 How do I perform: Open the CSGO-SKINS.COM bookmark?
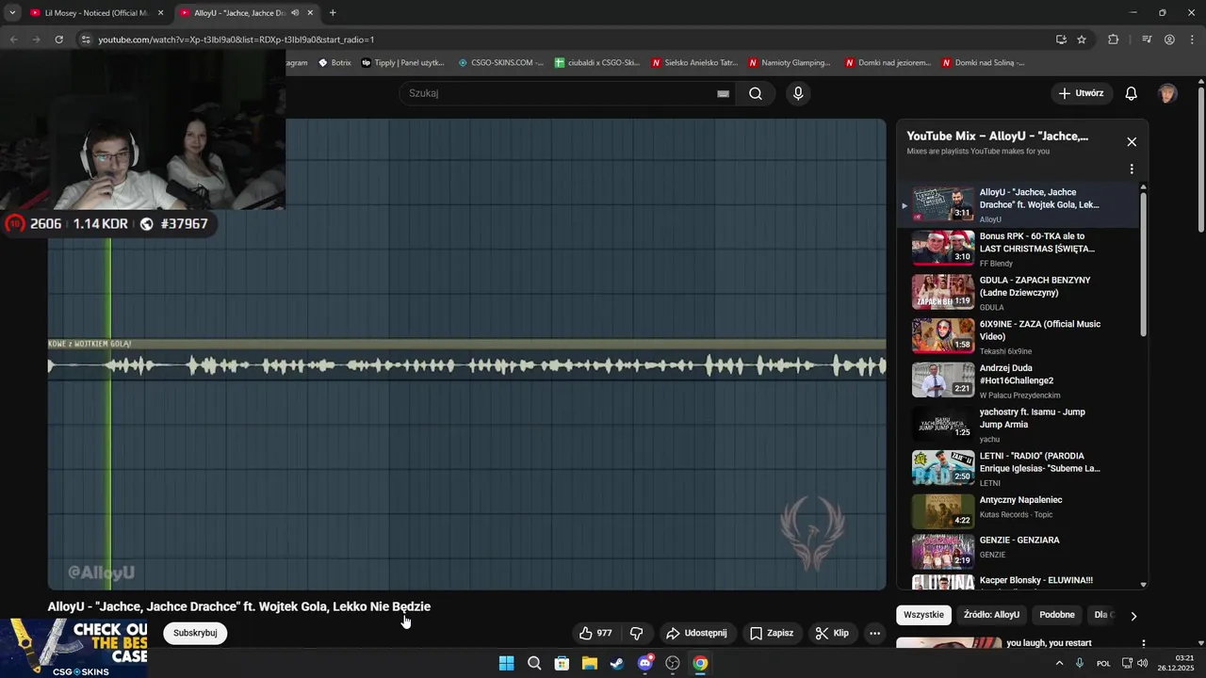(x=500, y=63)
